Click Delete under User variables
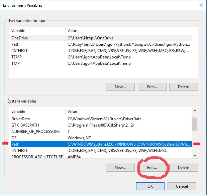Screen dimensions: 207x196 coord(183,87)
